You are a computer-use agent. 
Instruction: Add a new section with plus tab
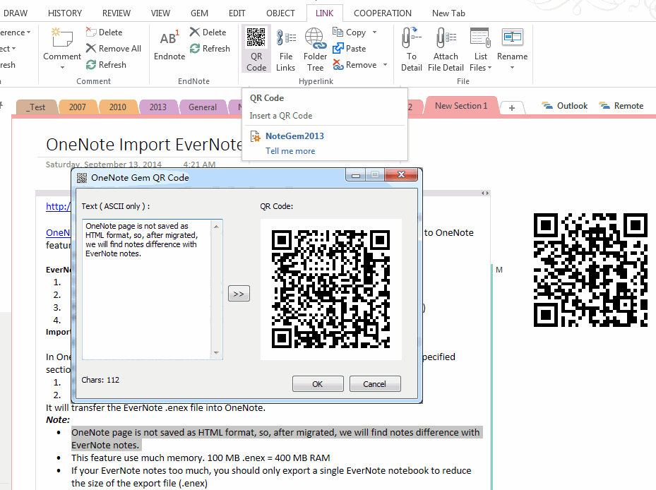click(512, 108)
